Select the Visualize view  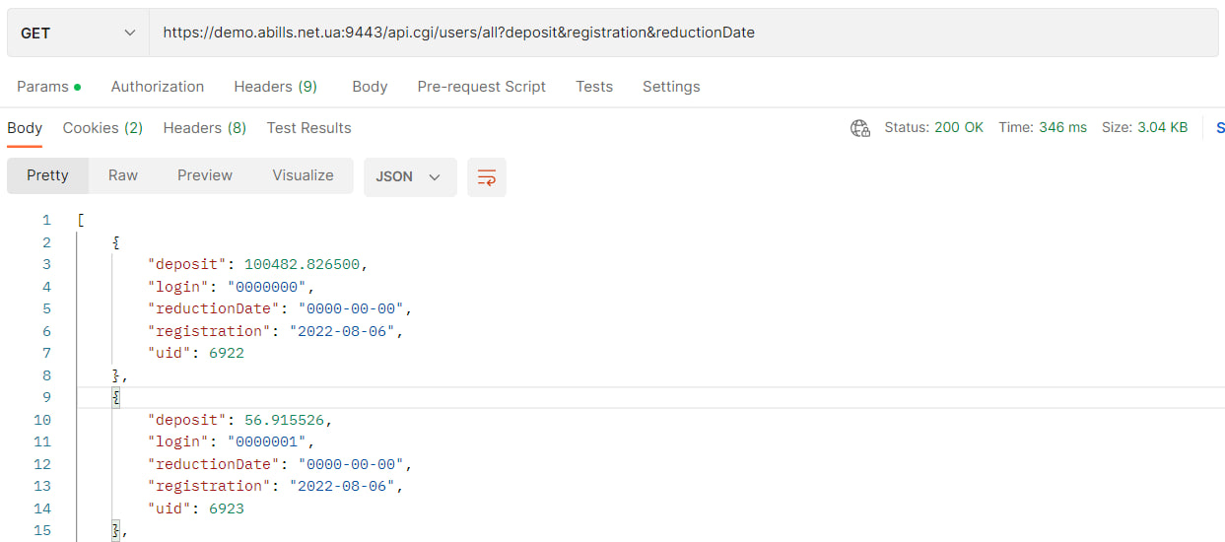303,175
